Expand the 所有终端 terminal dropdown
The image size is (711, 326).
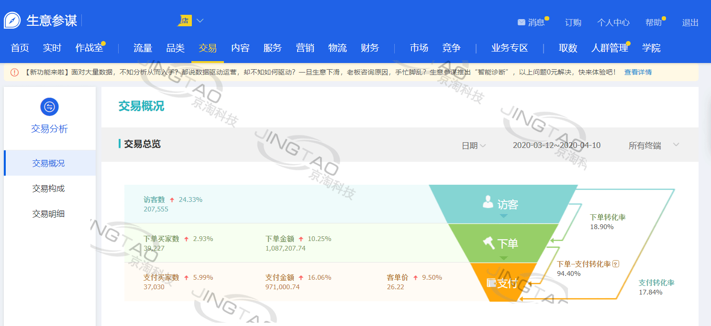(676, 145)
